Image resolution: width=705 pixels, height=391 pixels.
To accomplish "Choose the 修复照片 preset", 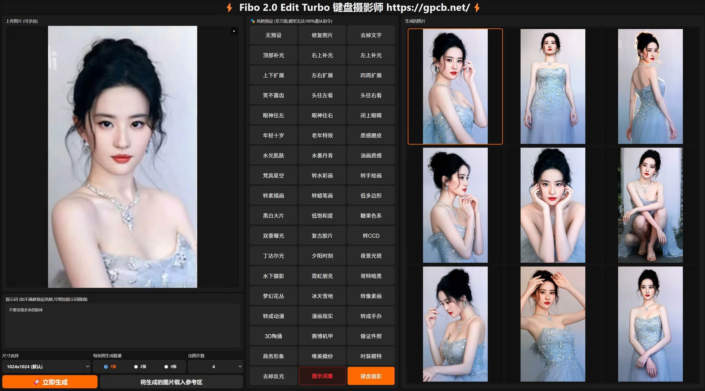I will pos(322,35).
